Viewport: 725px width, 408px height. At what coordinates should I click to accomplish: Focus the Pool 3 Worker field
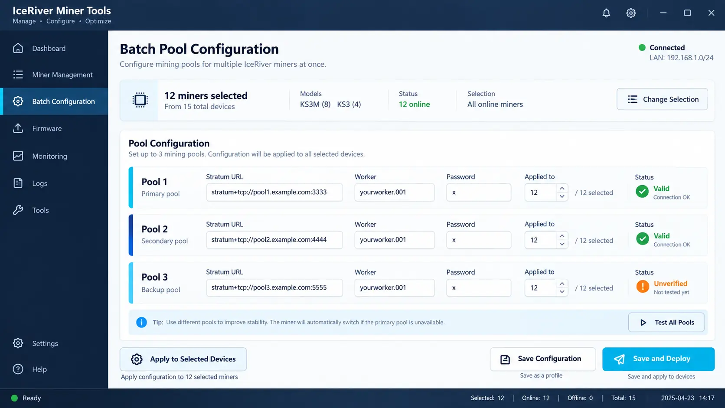pos(395,288)
